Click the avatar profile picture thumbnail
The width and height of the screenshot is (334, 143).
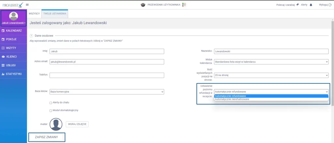pos(56,124)
